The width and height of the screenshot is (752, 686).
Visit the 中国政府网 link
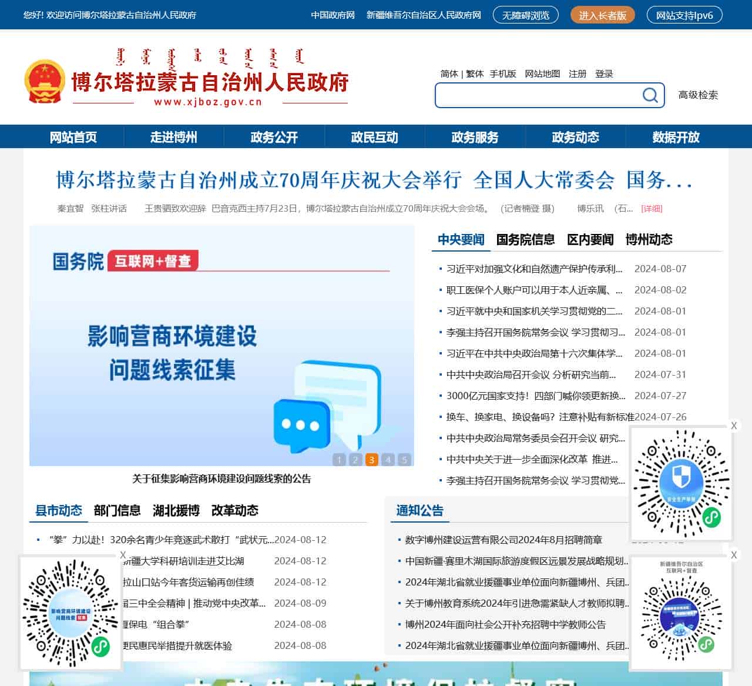(333, 15)
